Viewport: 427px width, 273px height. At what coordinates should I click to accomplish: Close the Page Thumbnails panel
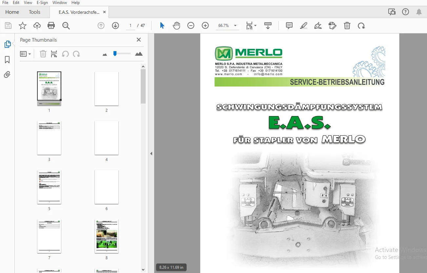point(139,40)
